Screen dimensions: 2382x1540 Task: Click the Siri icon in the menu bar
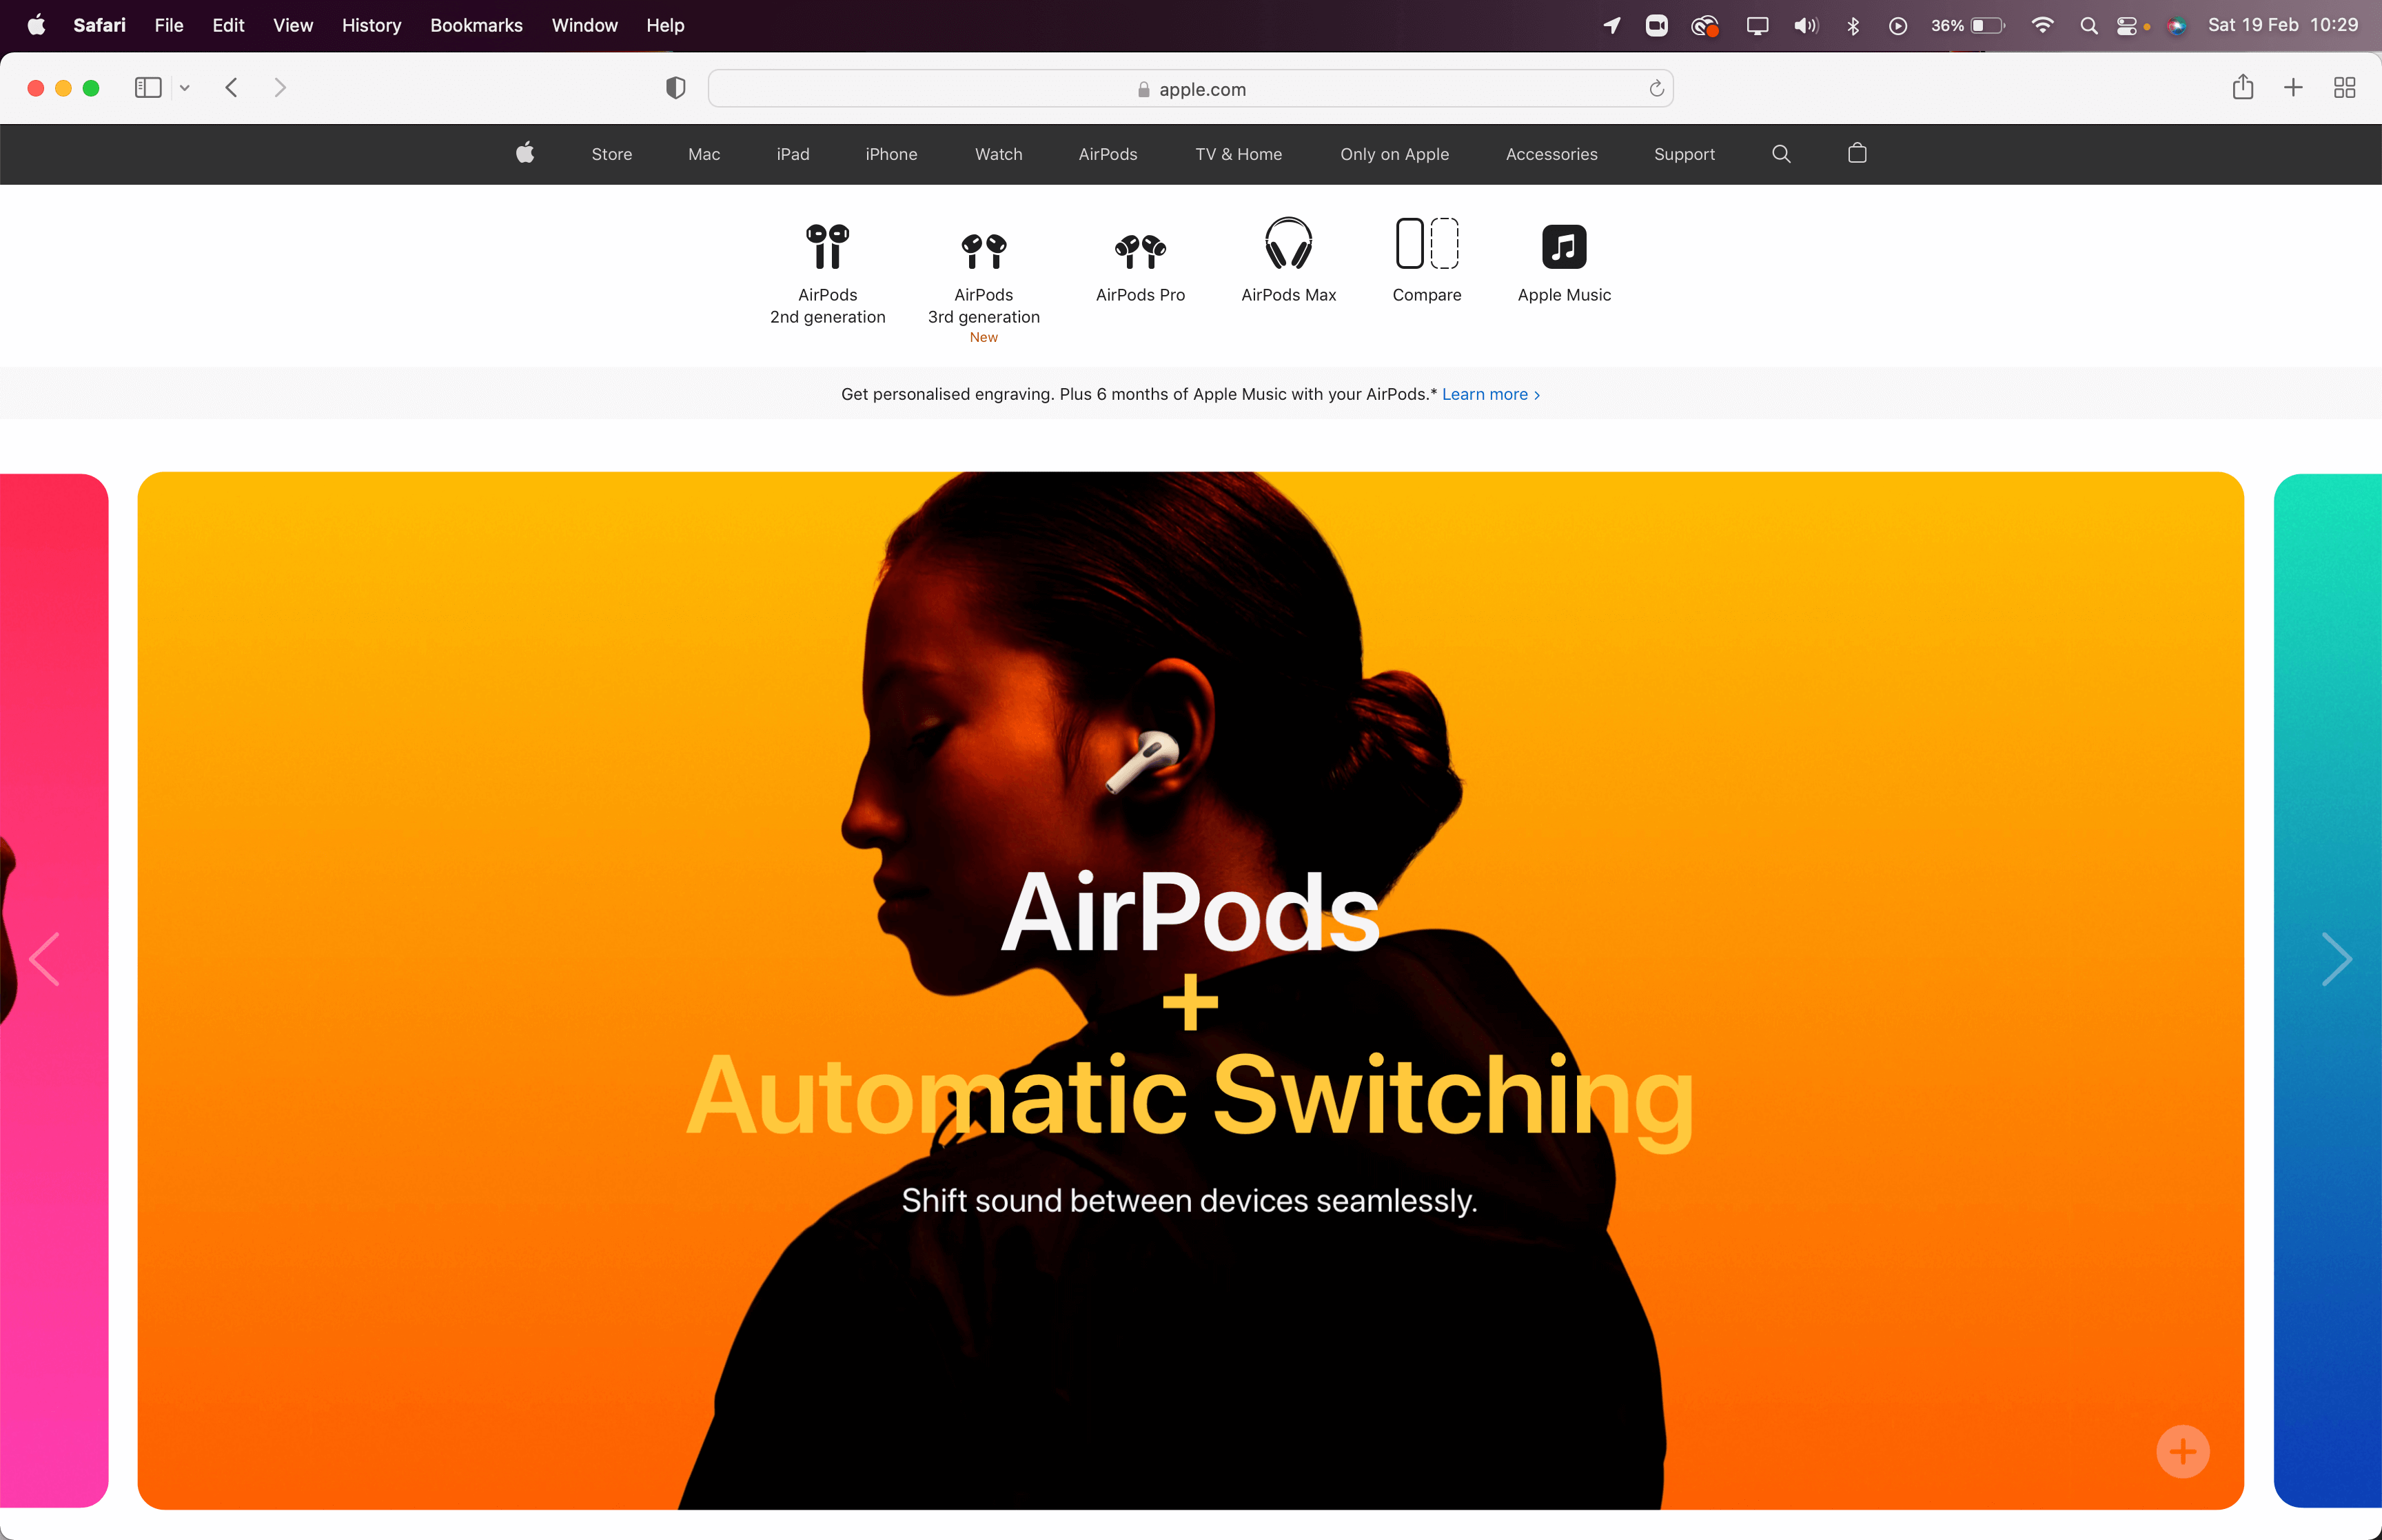pos(2176,26)
